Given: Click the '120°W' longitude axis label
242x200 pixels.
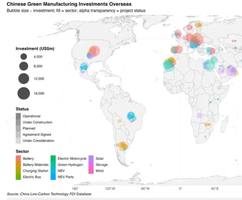Looking at the screenshot, I should (x=110, y=189).
